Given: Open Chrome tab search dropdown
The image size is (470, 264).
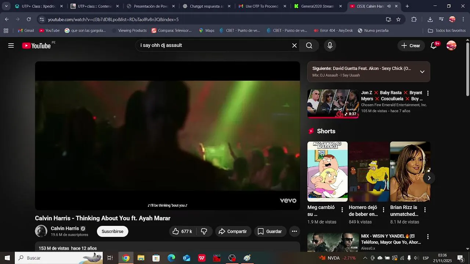Looking at the screenshot, I should [x=6, y=6].
